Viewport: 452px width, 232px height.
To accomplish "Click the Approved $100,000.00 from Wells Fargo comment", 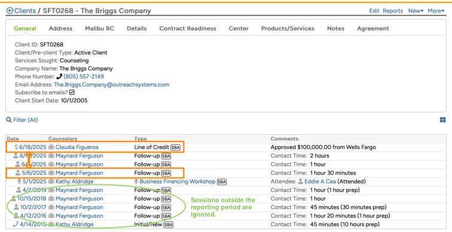I will point(323,147).
